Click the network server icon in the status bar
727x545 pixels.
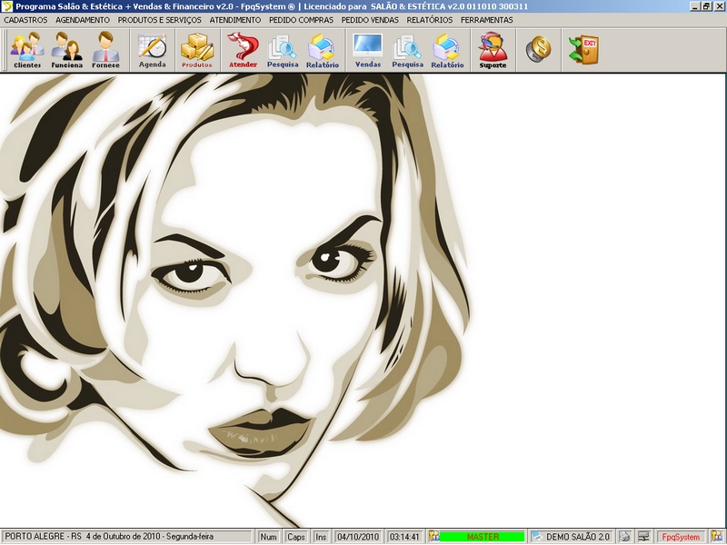[x=643, y=537]
